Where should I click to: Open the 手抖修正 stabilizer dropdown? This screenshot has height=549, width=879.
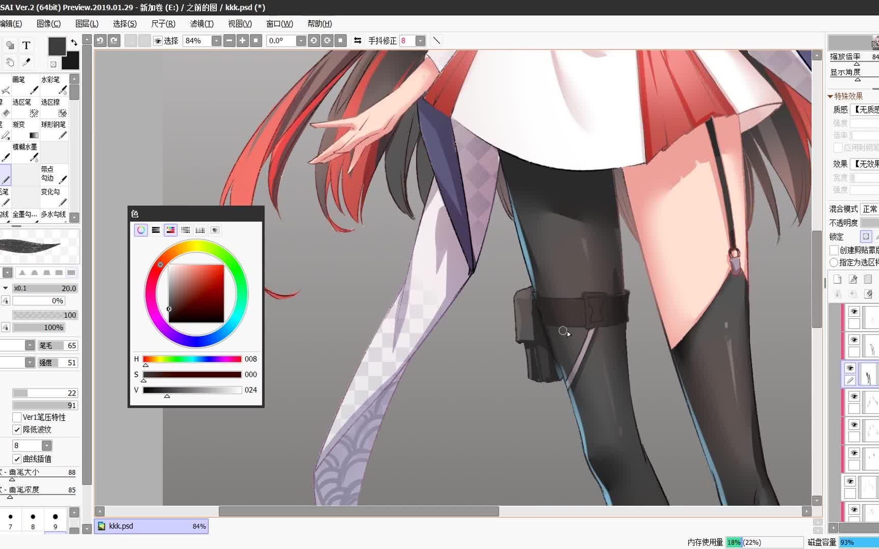pyautogui.click(x=420, y=41)
